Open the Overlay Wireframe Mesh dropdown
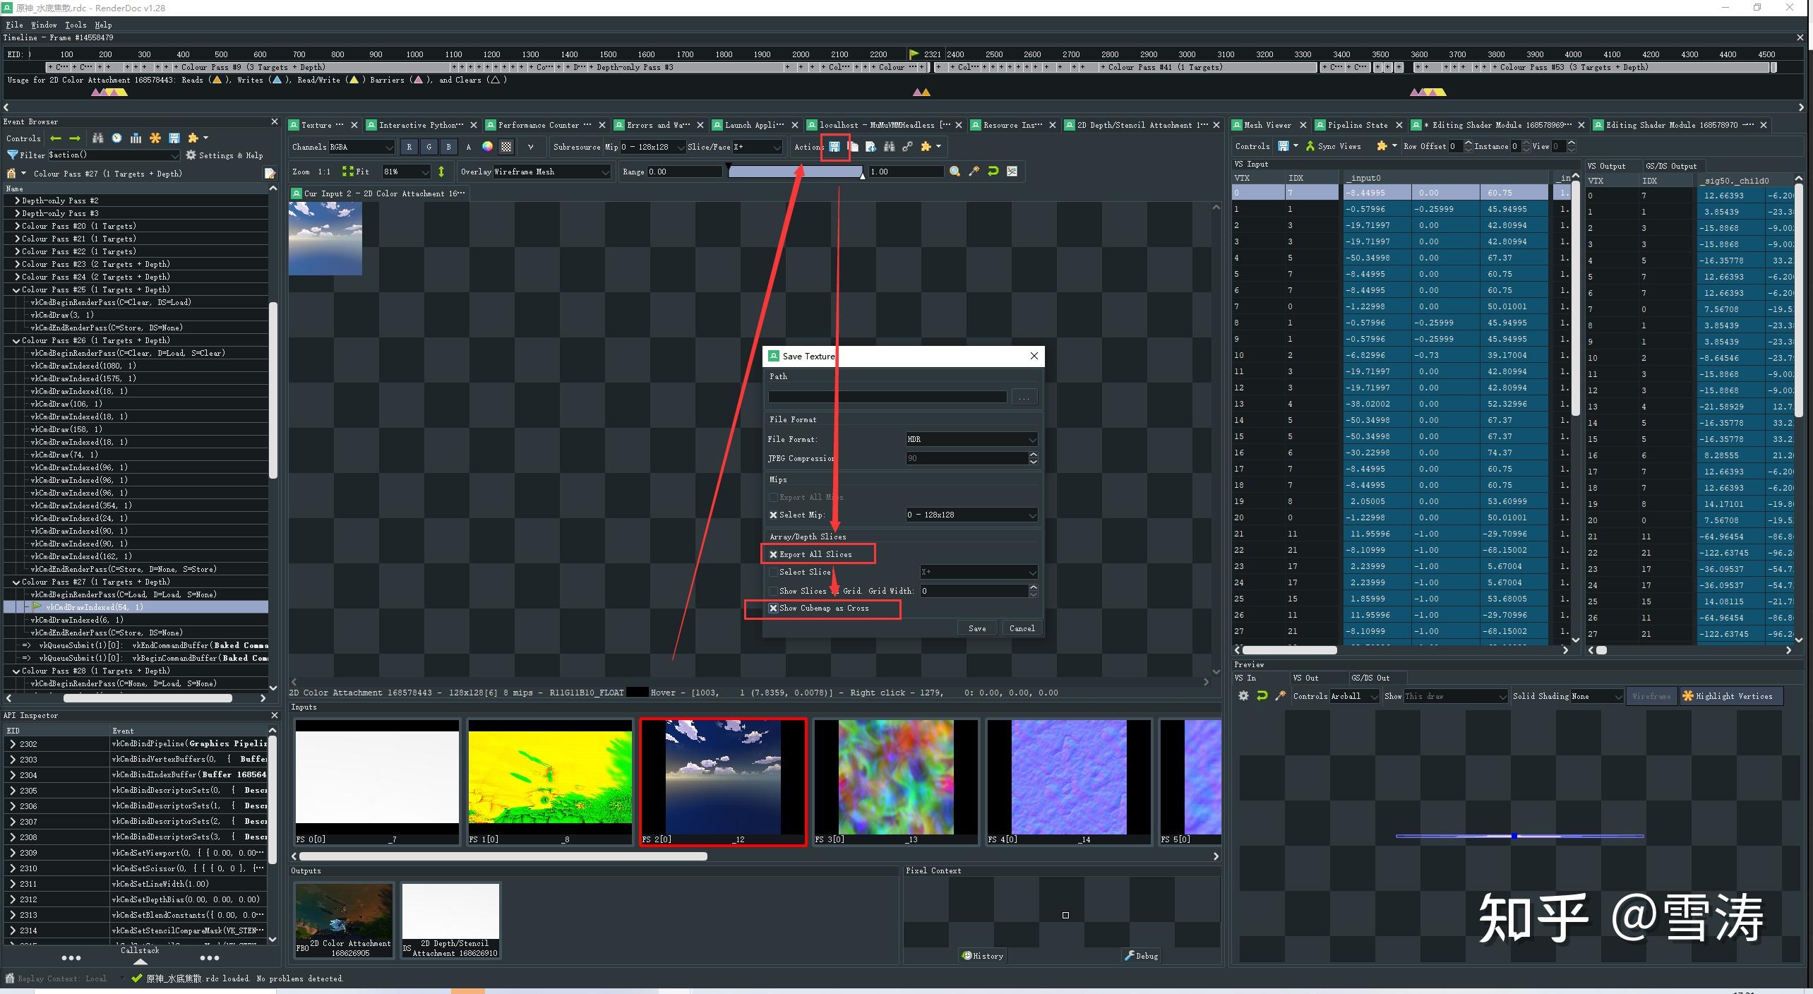The width and height of the screenshot is (1813, 994). click(551, 172)
